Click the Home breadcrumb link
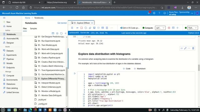This screenshot has height=112, width=200. tap(27, 18)
